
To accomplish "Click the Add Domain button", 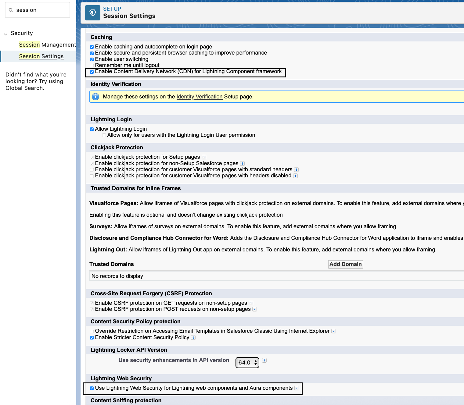I will (345, 264).
